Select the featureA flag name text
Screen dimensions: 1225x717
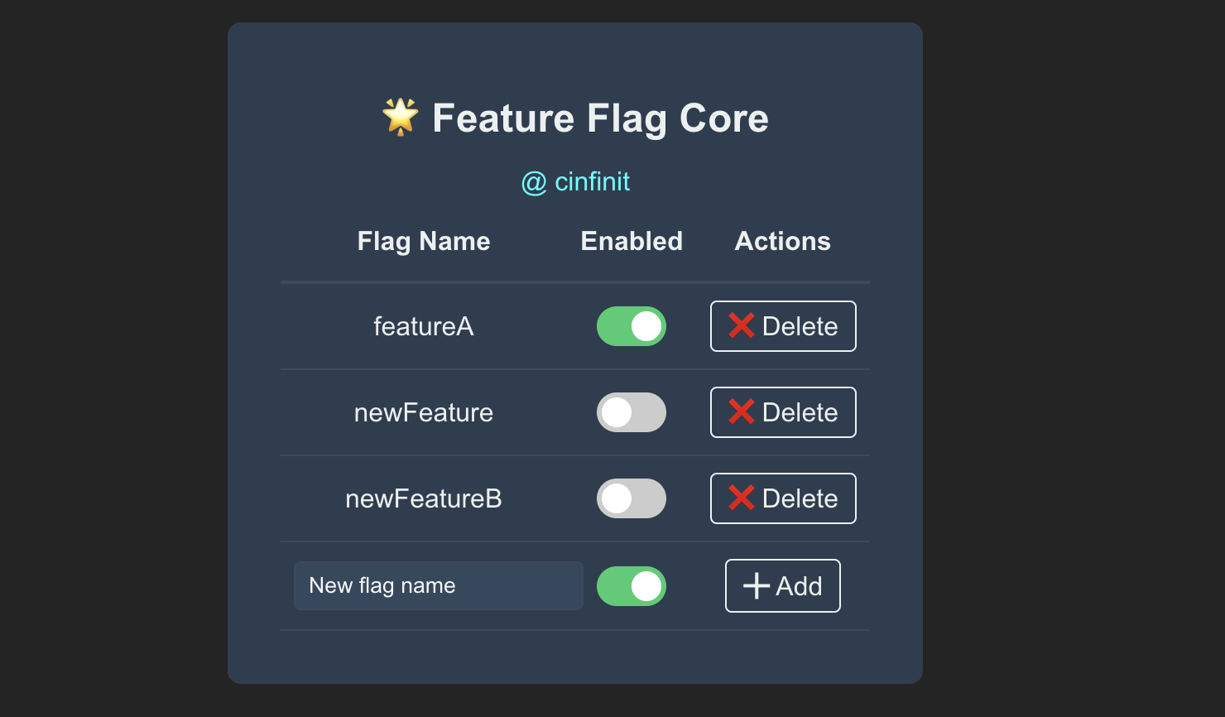(x=424, y=326)
